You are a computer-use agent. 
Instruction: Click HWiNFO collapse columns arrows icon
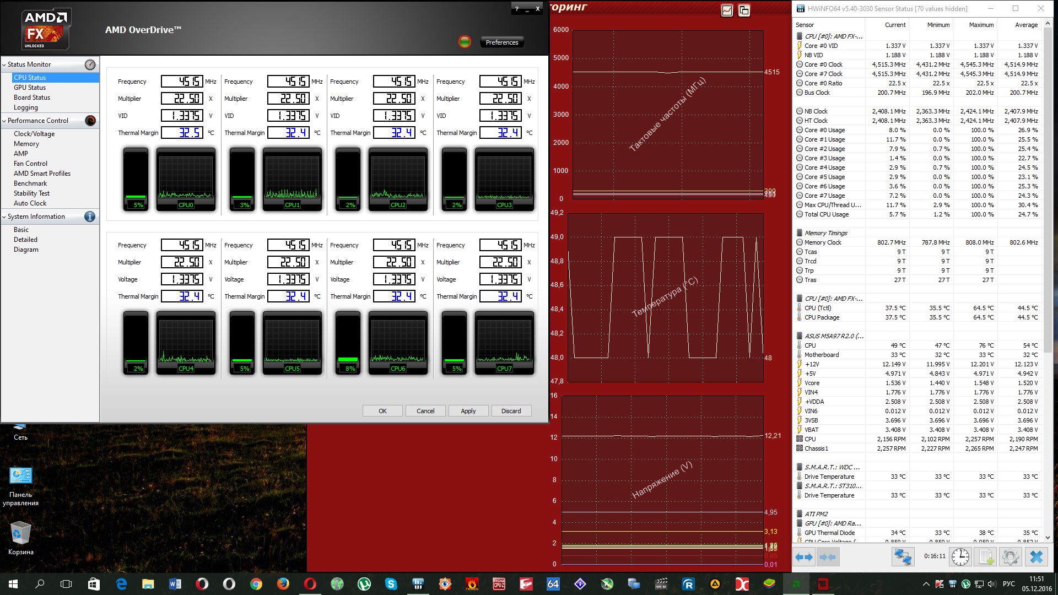(827, 557)
